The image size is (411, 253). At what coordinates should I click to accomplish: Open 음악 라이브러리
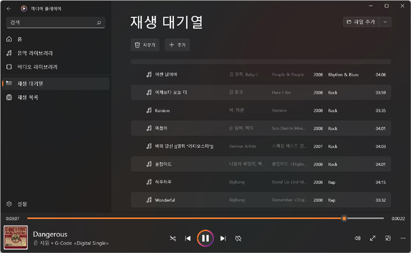[56, 53]
